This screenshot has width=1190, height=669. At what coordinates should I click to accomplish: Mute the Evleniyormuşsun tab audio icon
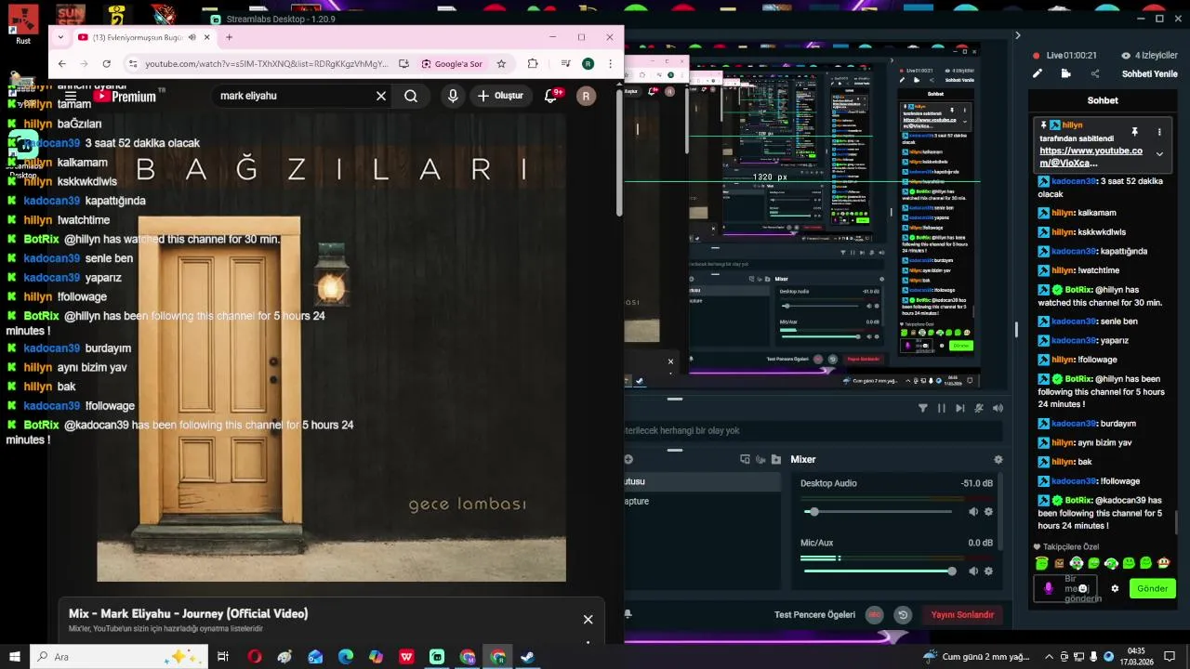pos(192,37)
